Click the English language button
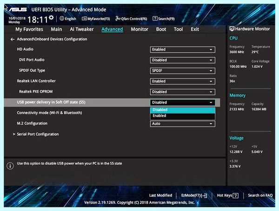The width and height of the screenshot is (279, 211). pos(71,19)
